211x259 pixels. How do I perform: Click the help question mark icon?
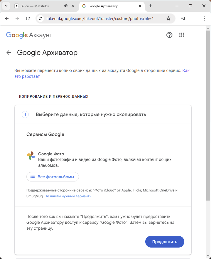tap(169, 35)
